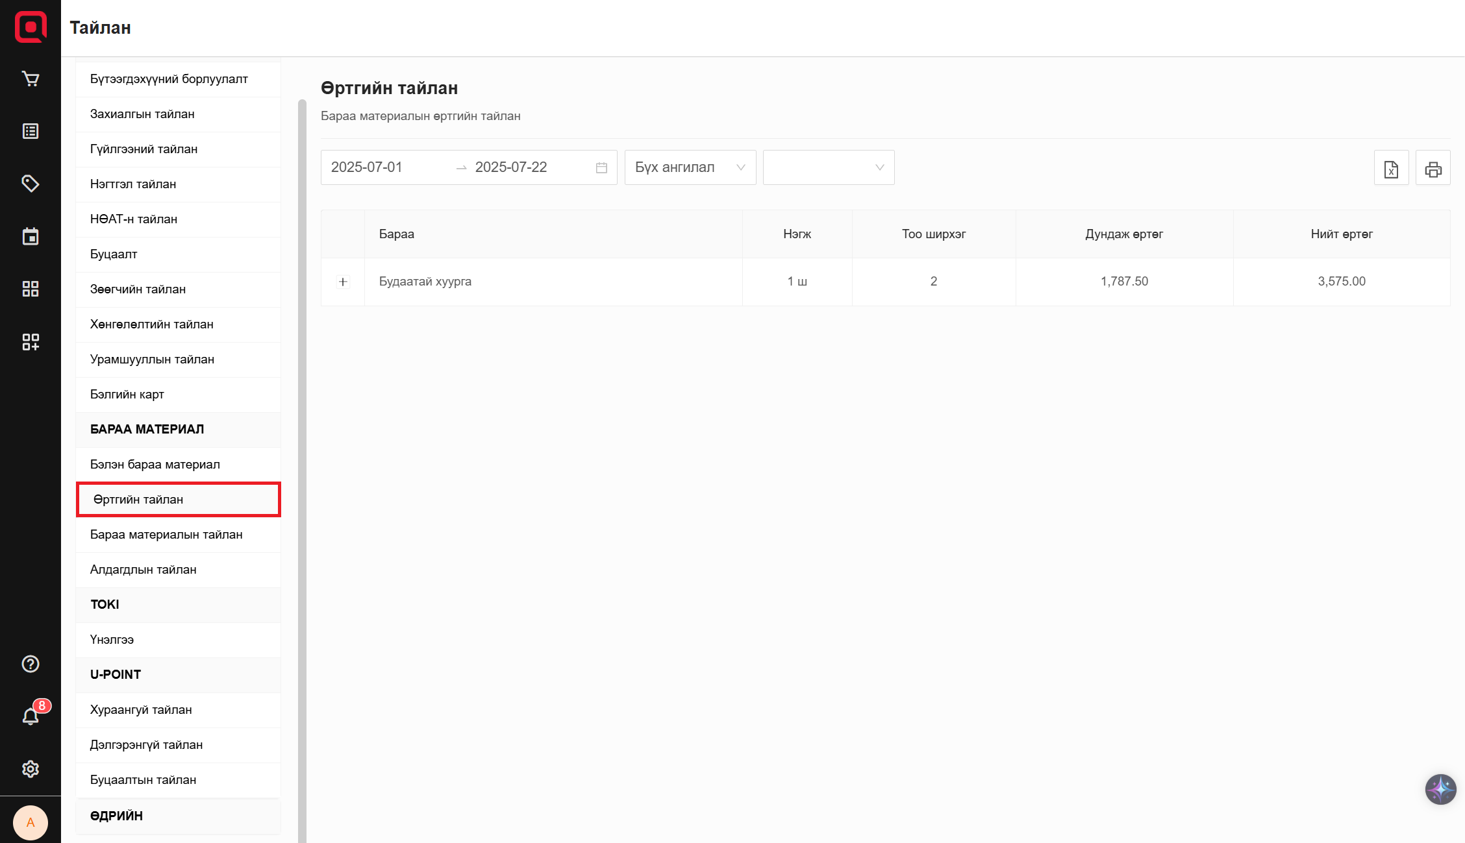Open the help question mark icon
Screen dimensions: 1465x843
31,664
